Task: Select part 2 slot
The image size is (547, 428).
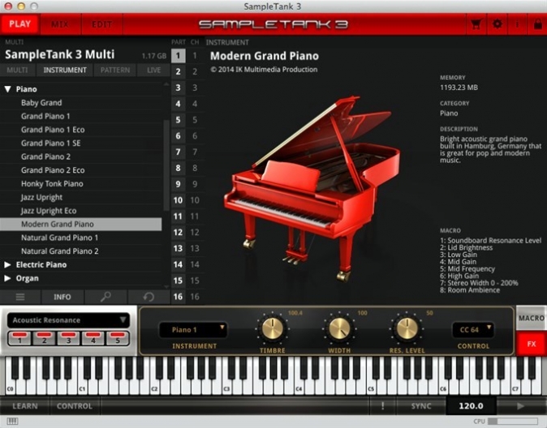Action: tap(178, 72)
